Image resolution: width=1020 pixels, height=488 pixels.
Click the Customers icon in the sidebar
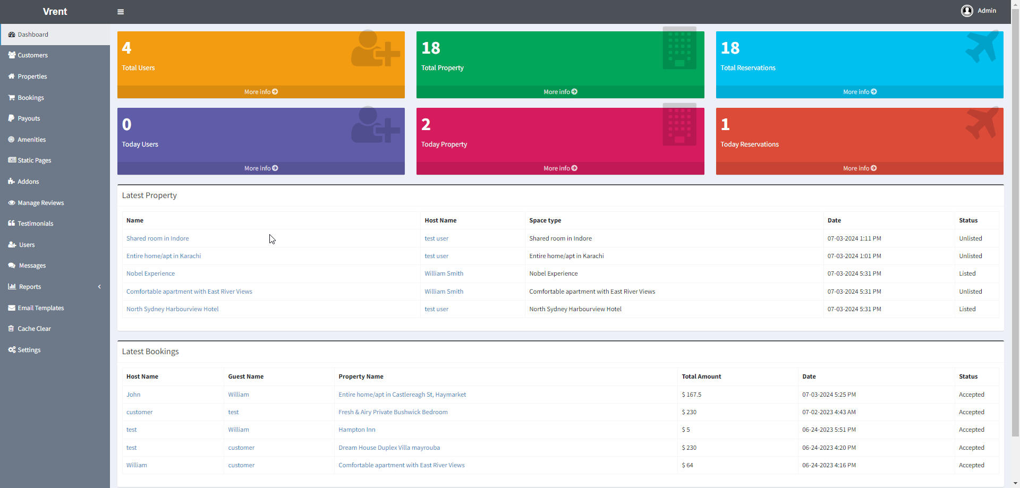tap(12, 55)
